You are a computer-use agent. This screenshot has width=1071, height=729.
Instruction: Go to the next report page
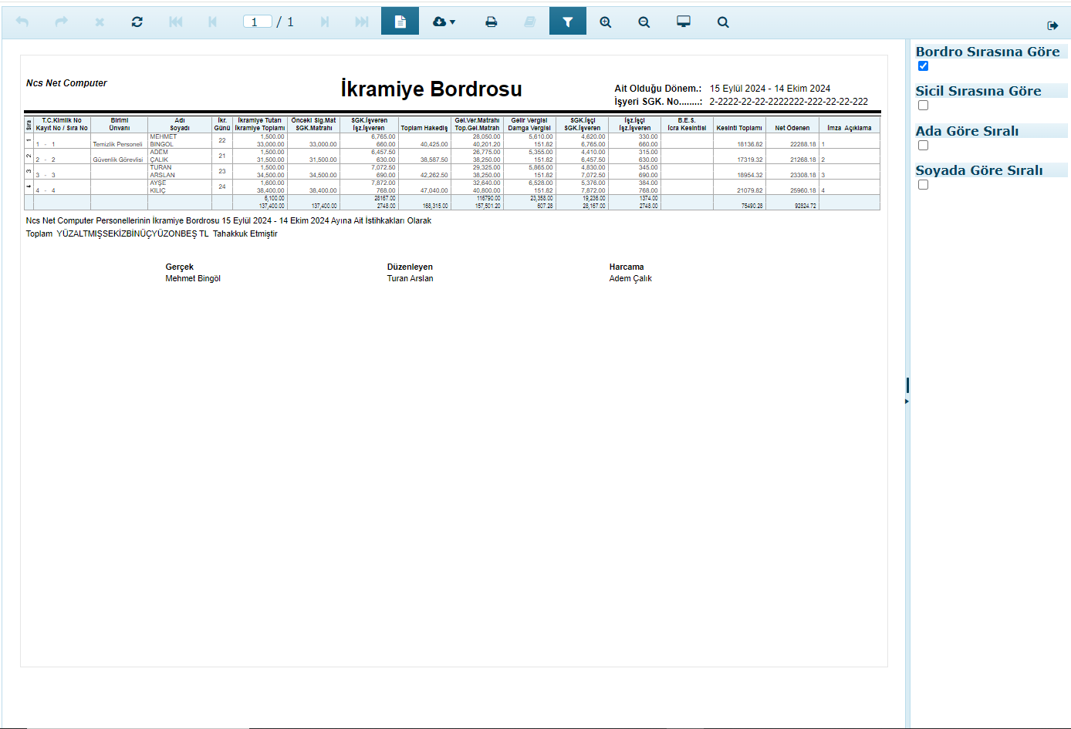click(x=325, y=22)
